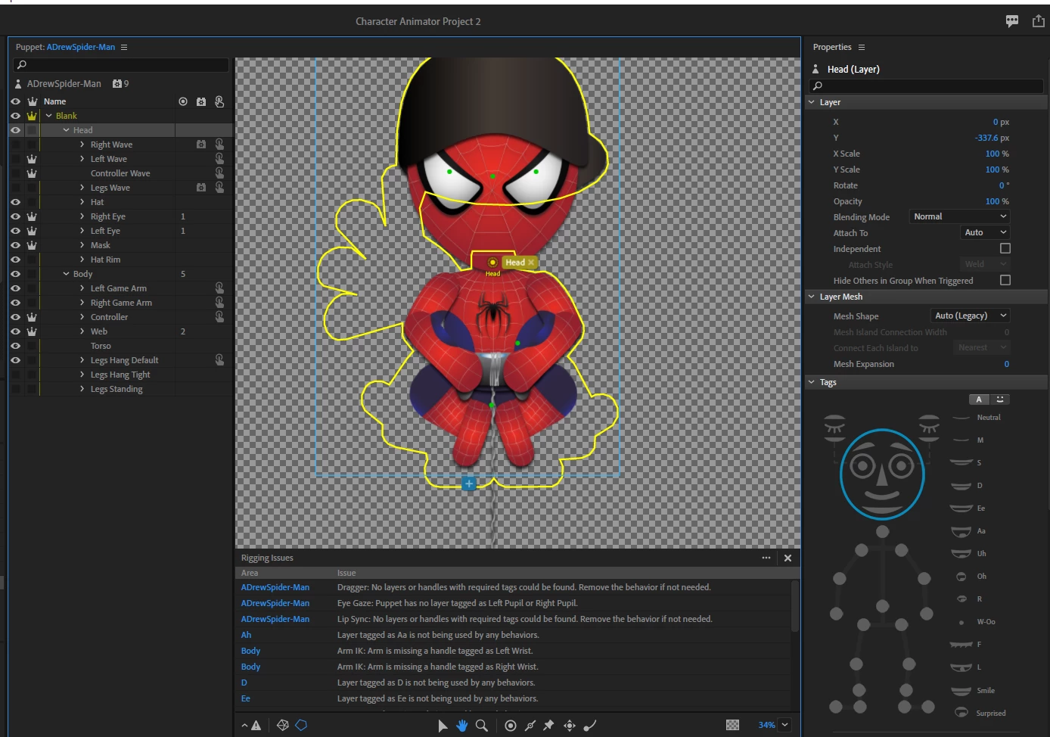The height and width of the screenshot is (737, 1050).
Task: Collapse the Head group
Action: [x=67, y=130]
